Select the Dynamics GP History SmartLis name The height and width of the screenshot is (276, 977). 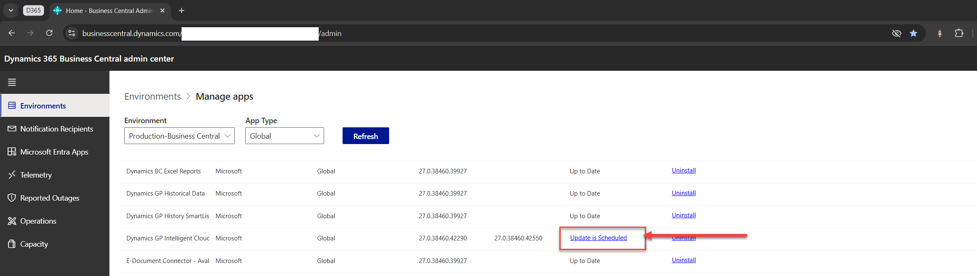[168, 216]
